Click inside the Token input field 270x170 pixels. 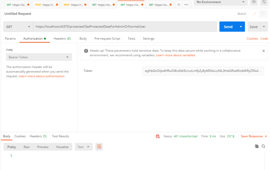[x=203, y=71]
